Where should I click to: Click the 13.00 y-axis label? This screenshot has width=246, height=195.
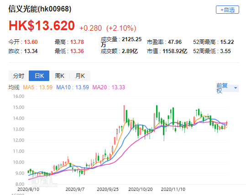point(19,129)
